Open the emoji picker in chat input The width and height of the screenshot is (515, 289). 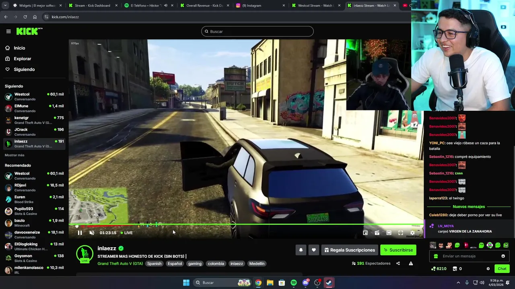click(503, 256)
